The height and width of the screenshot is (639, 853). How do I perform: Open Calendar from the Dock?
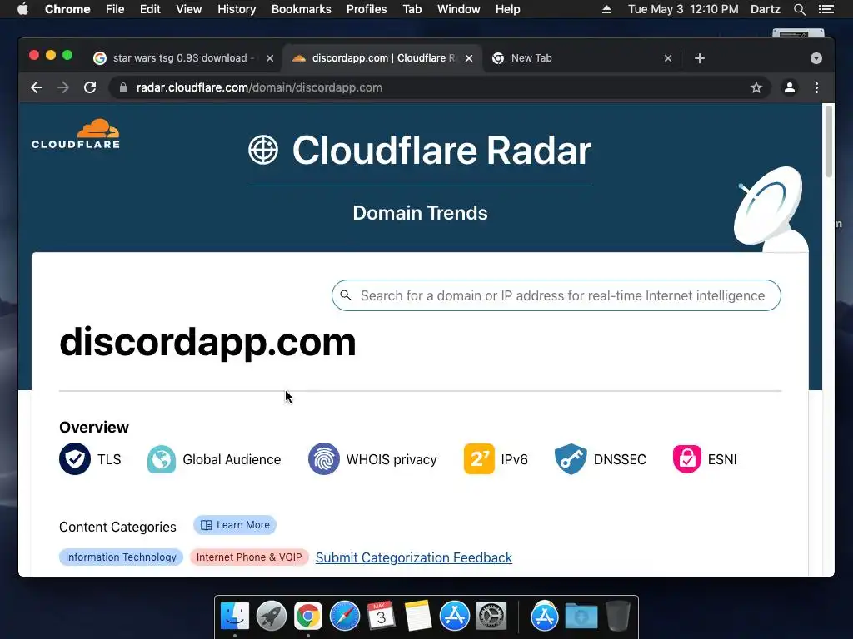tap(381, 616)
